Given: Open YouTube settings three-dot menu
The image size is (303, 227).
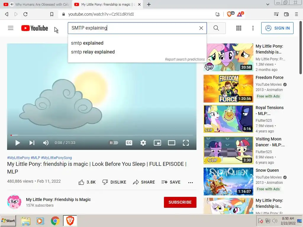Looking at the screenshot, I should [x=253, y=28].
